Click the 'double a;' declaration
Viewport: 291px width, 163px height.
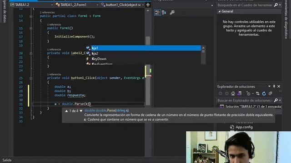tap(63, 86)
